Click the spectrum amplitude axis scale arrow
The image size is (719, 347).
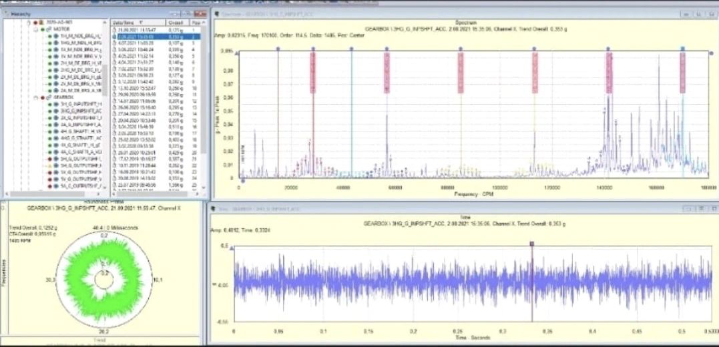(x=236, y=53)
